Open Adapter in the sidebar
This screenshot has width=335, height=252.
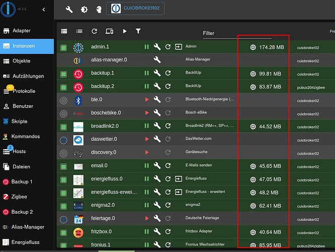point(27,31)
